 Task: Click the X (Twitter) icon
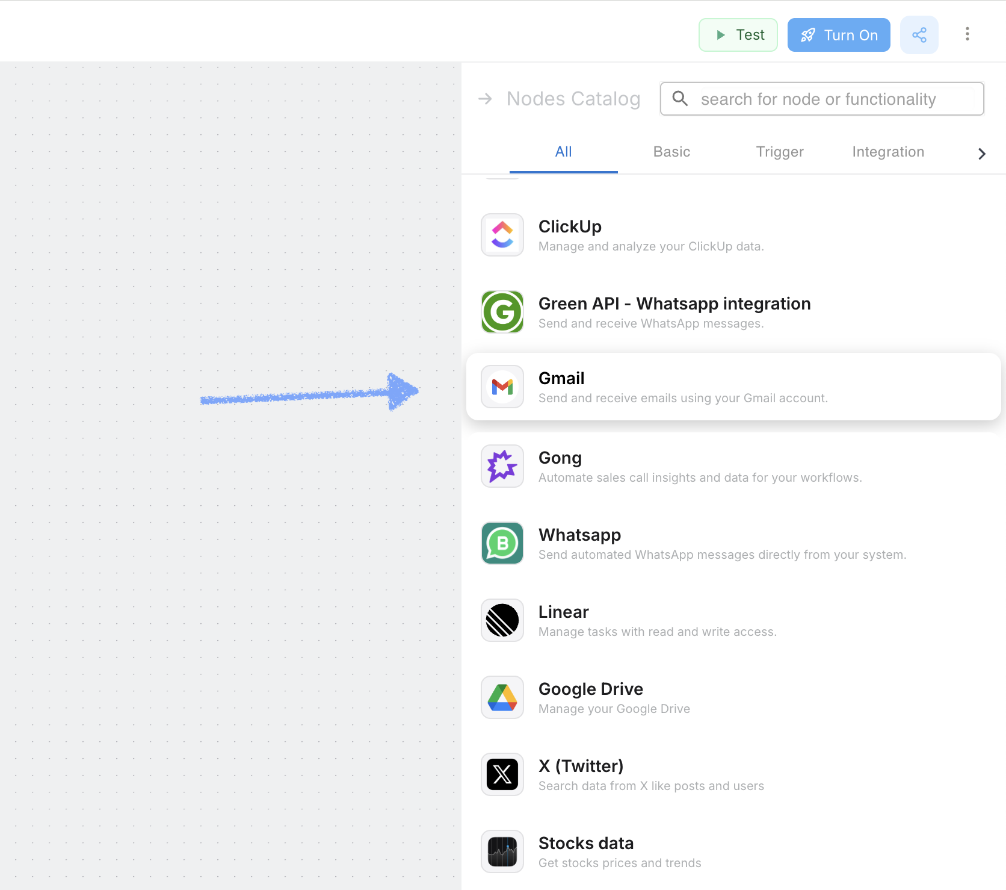(x=502, y=774)
